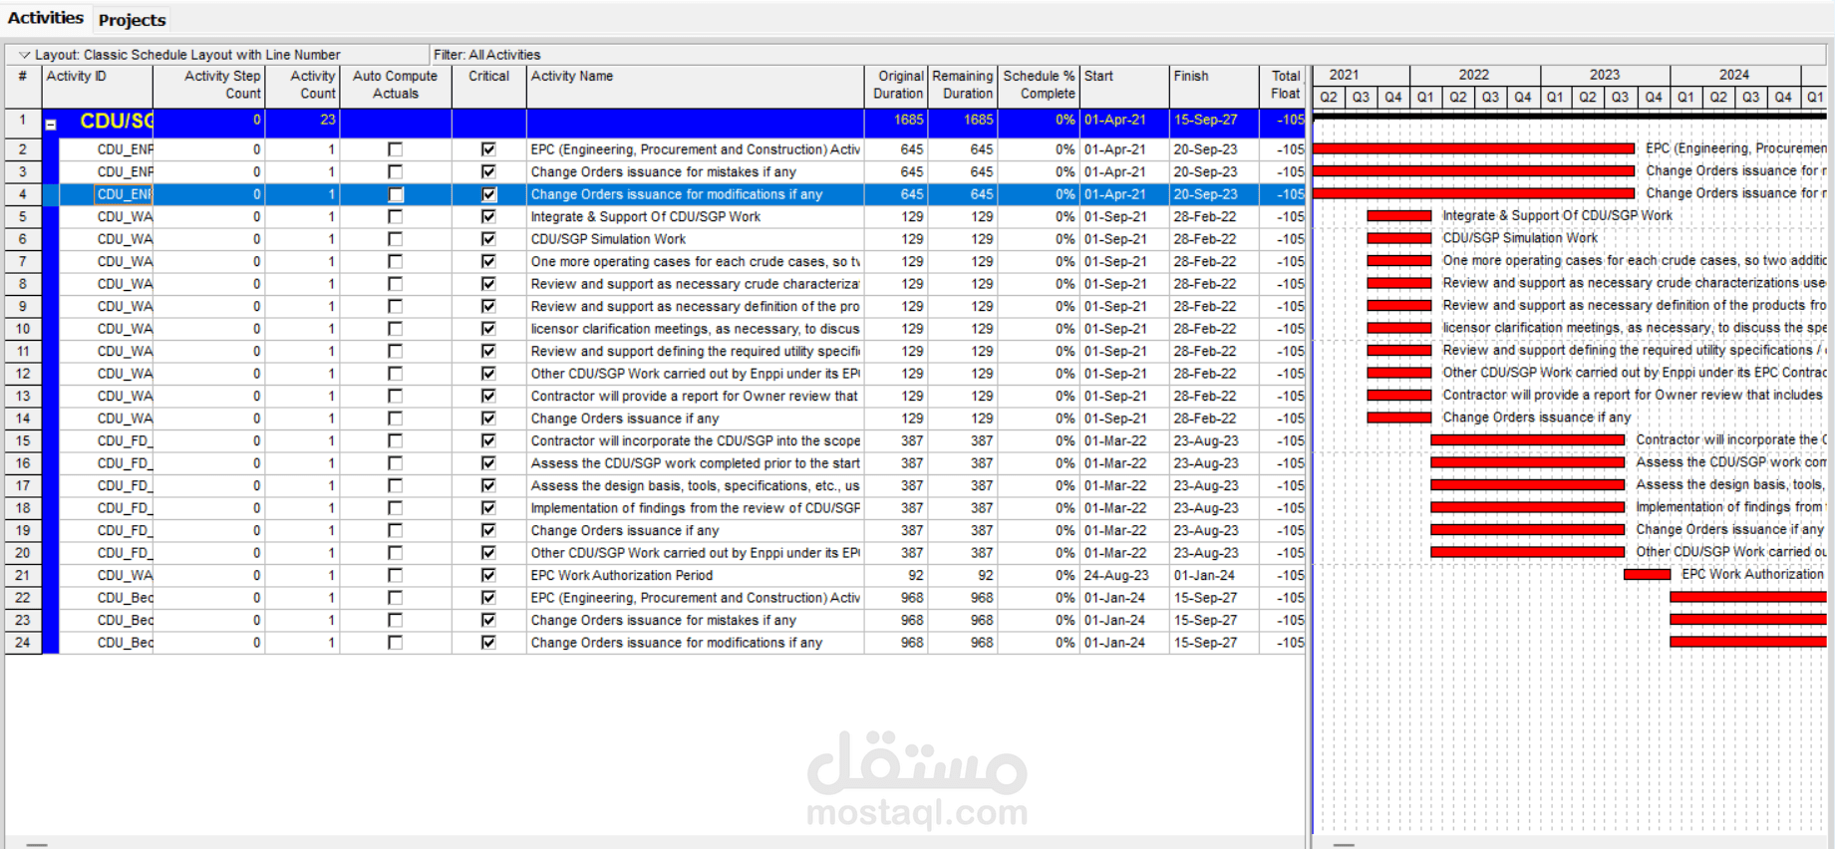Select the black summary bar in Gantt chart
1835x849 pixels.
1570,117
